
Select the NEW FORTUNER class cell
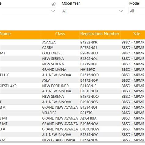click(55, 86)
